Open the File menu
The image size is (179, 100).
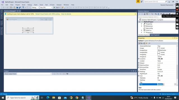pyautogui.click(x=2, y=5)
